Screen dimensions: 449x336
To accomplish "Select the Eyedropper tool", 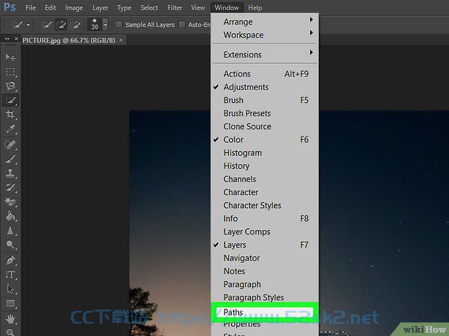I will coord(10,129).
